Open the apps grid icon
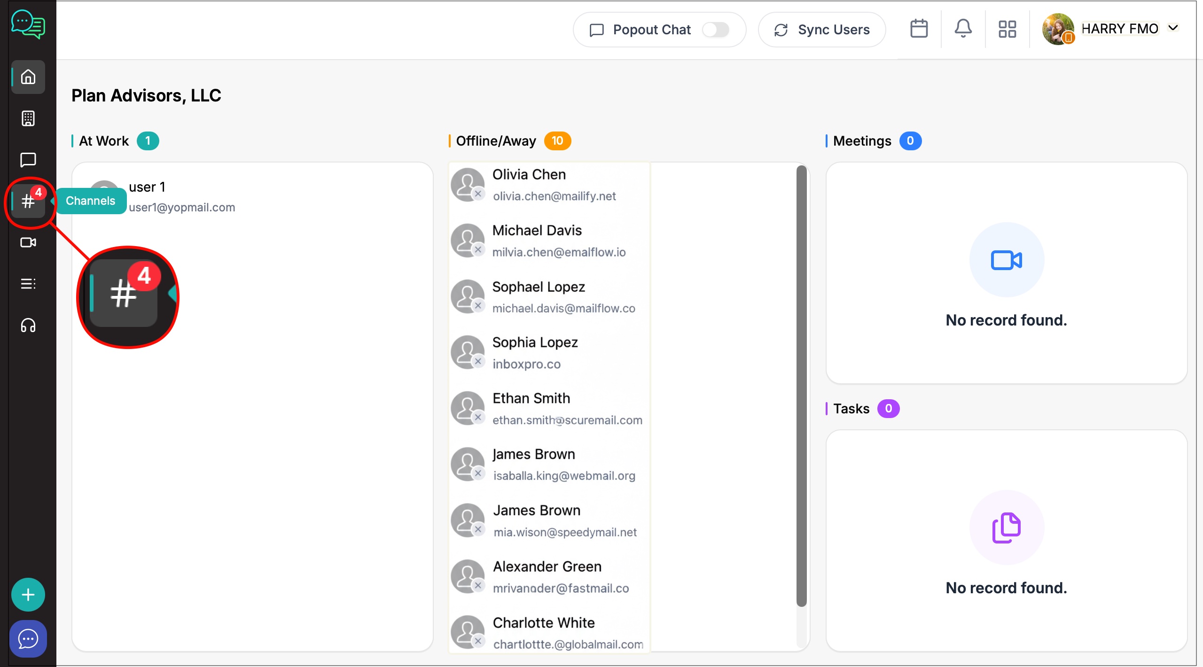 click(1007, 29)
